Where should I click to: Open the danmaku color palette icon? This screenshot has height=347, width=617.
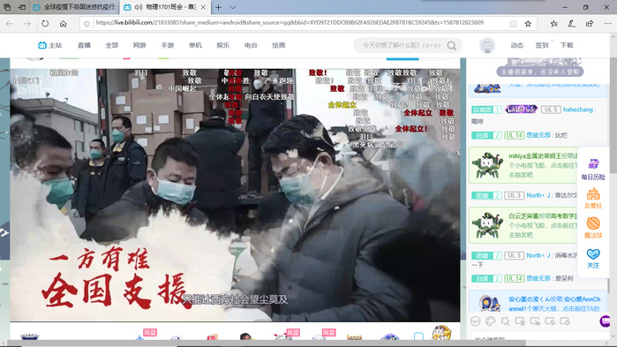click(x=490, y=321)
